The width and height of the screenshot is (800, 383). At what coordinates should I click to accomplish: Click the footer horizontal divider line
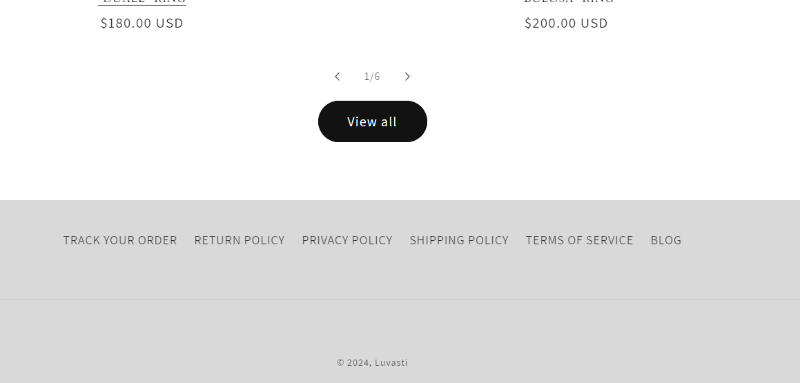click(400, 299)
